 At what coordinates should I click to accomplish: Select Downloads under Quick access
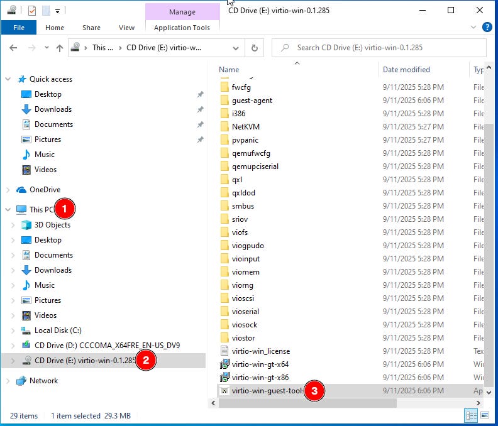tap(53, 109)
